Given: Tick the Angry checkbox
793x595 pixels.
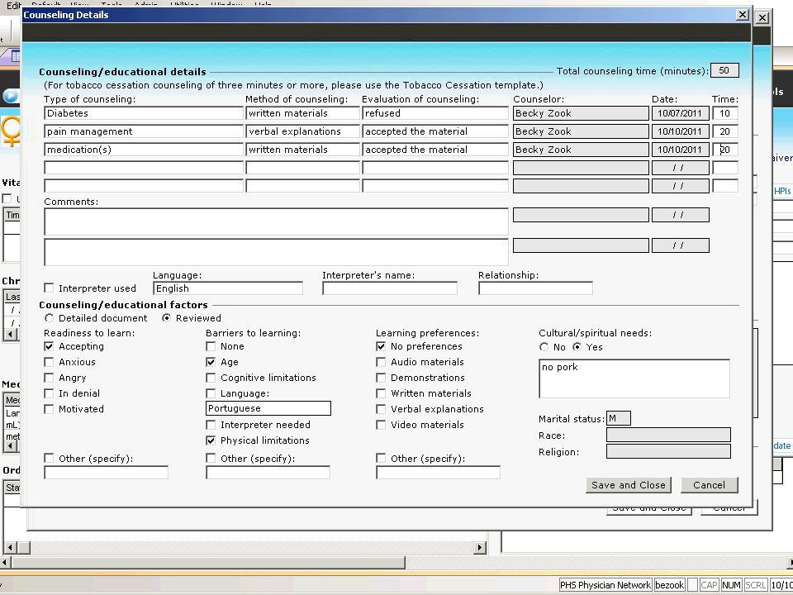Looking at the screenshot, I should tap(49, 378).
